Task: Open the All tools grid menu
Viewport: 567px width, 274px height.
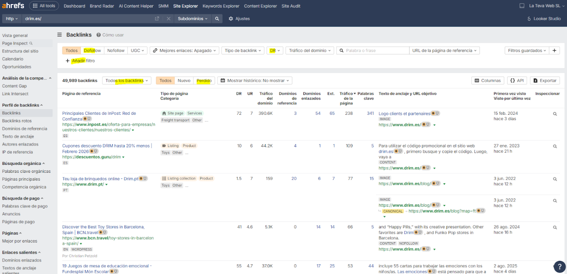Action: click(x=44, y=6)
